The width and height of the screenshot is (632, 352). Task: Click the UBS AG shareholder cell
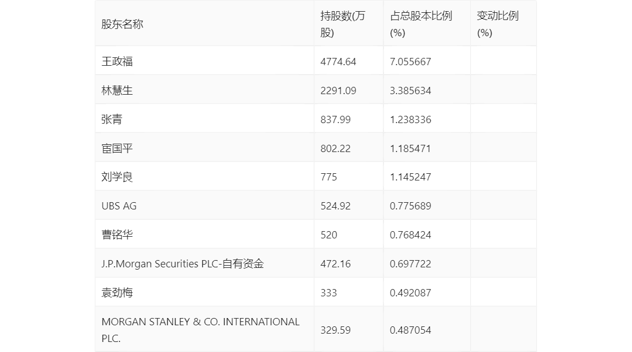pos(119,206)
